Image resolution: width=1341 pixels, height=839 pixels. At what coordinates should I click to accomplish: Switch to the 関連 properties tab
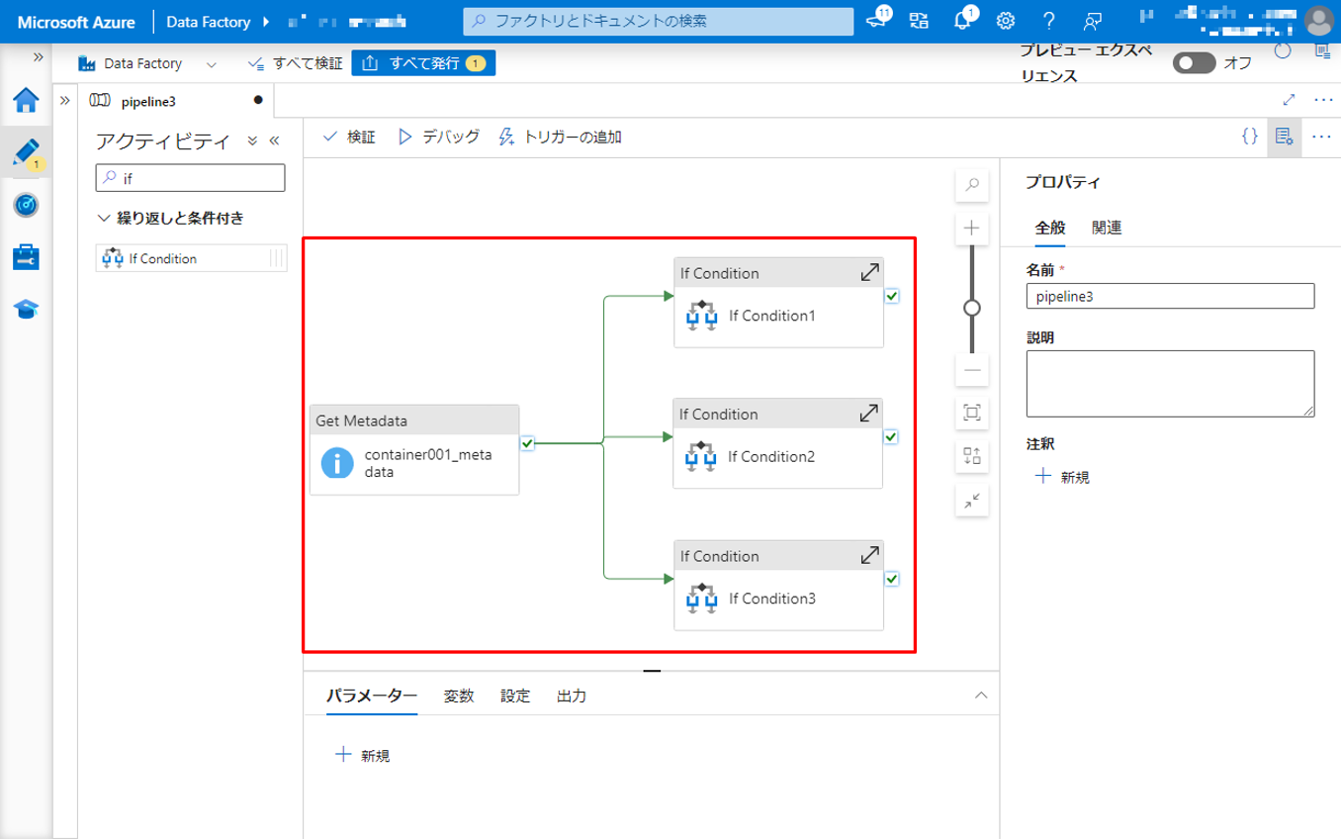click(x=1107, y=228)
